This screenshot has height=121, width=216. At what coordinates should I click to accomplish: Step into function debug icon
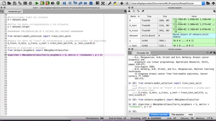[x=75, y=3]
